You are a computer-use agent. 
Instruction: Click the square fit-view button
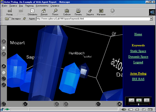(119, 104)
